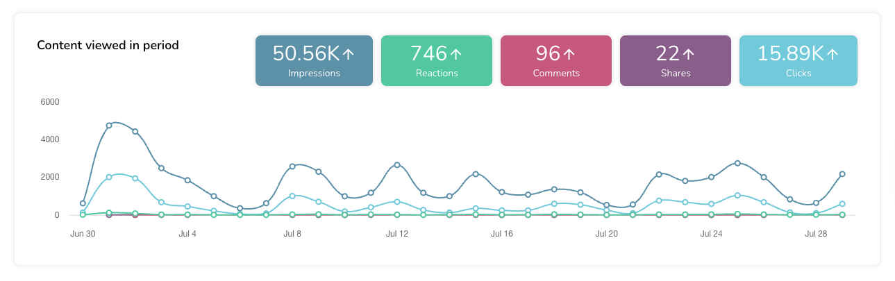
Task: Select the Clicks metric card
Action: [x=798, y=61]
